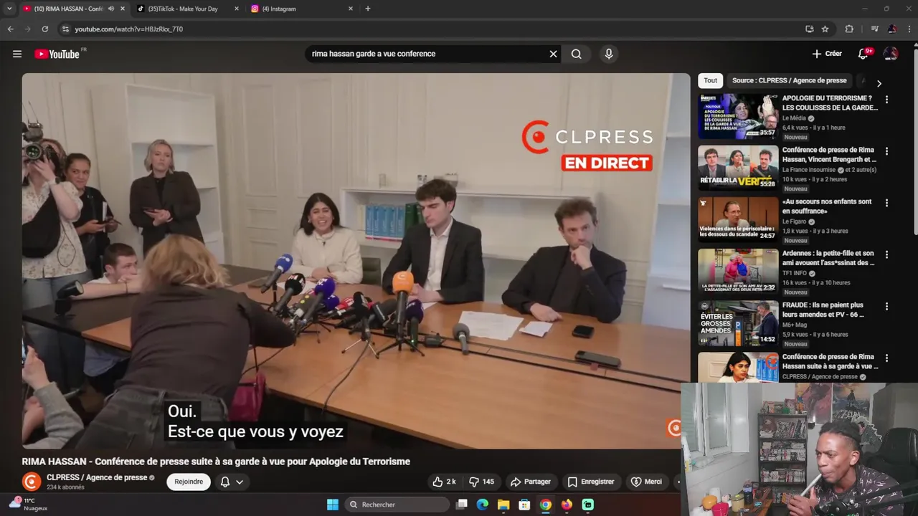918x516 pixels.
Task: Open Le Média channel name
Action: [x=794, y=118]
